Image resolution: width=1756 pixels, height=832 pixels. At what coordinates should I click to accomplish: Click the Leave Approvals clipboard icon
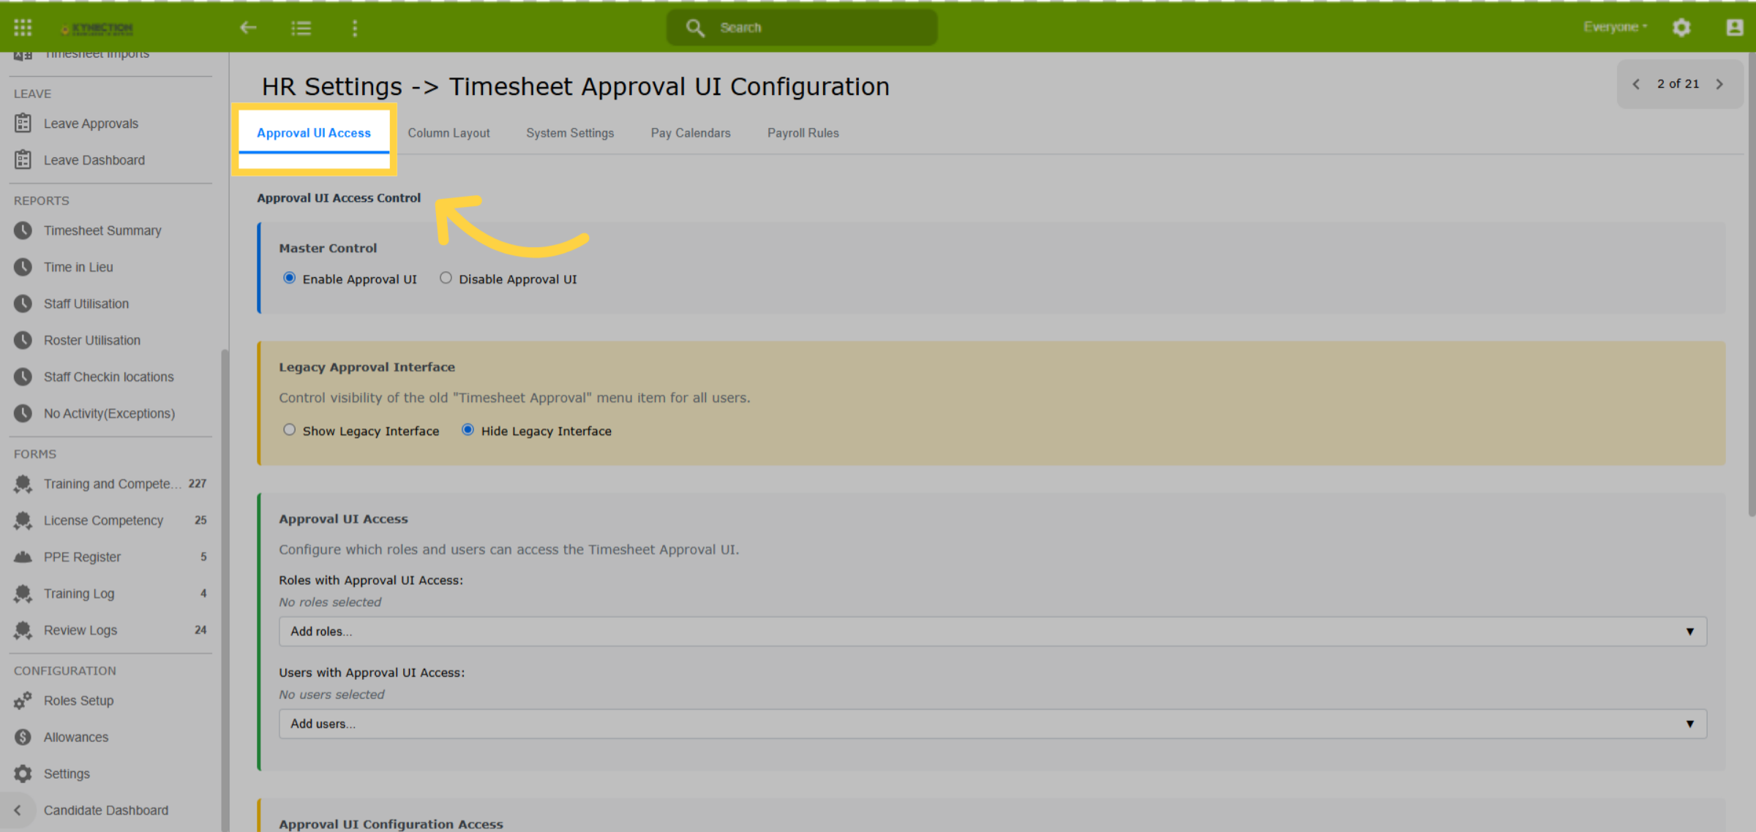[23, 123]
